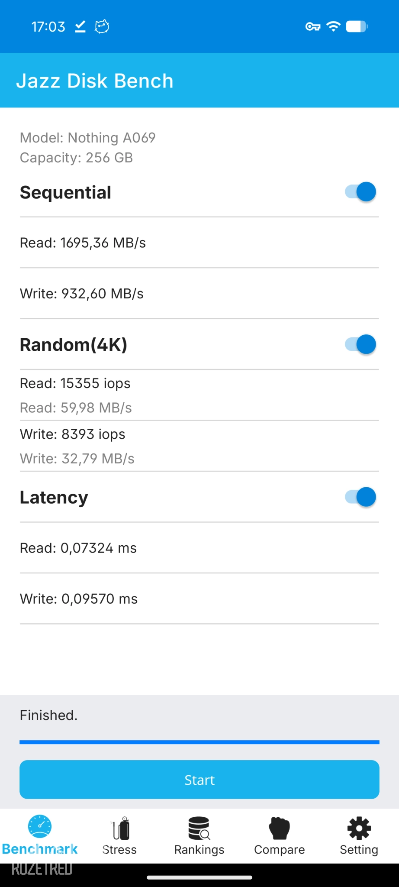Image resolution: width=399 pixels, height=887 pixels.
Task: Select the Compare tab label
Action: 279,850
